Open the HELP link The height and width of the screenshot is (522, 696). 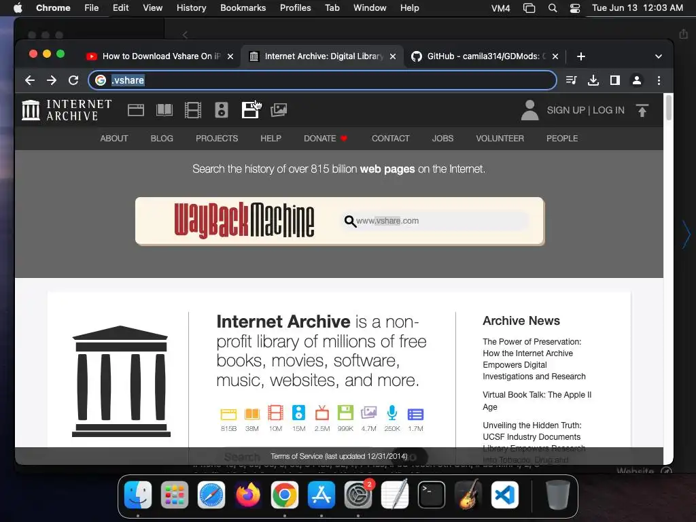pyautogui.click(x=271, y=139)
